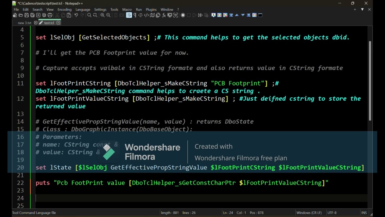Click the Save All toolbar icon
Screen dimensions: 385x217
32,15
